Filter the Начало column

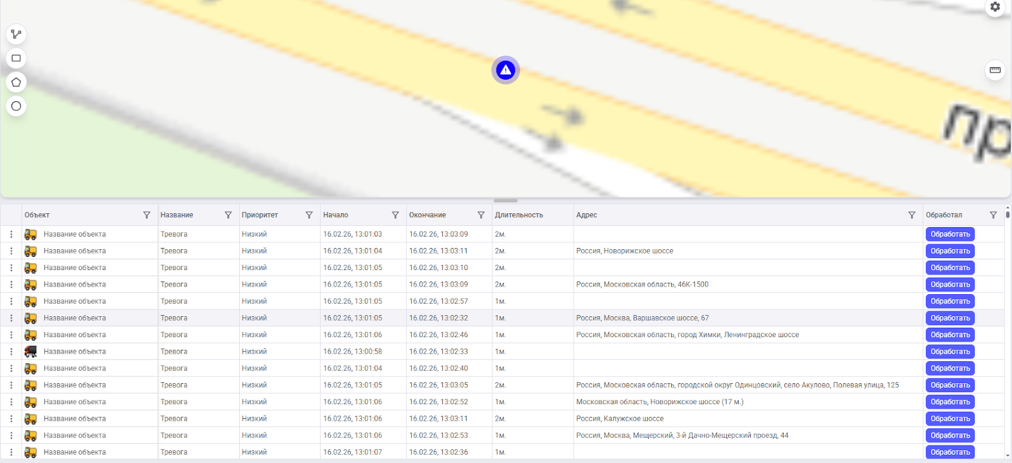point(395,215)
